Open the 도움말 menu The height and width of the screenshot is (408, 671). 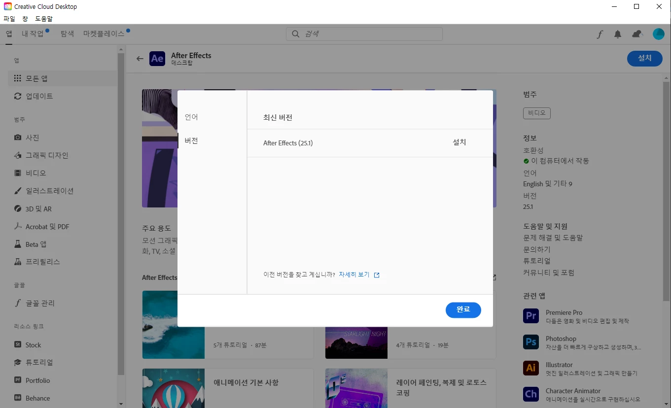click(44, 19)
